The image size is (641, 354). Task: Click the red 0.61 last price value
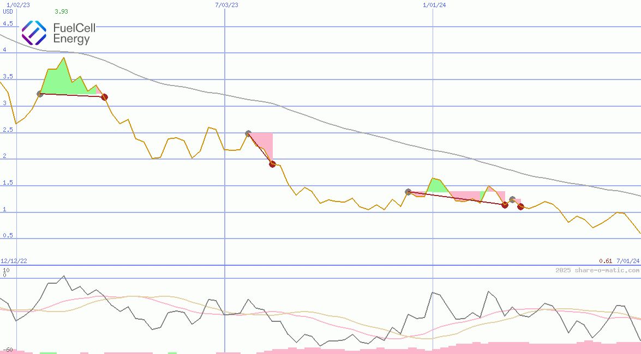605,261
